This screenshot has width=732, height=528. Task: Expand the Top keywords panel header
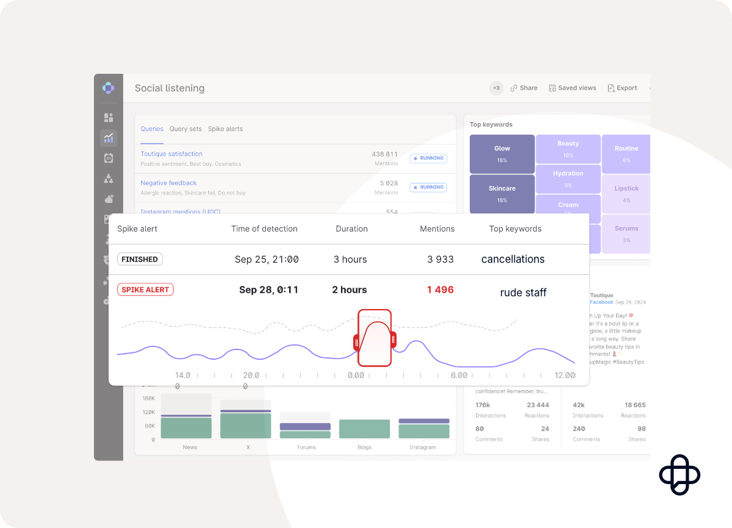point(491,124)
